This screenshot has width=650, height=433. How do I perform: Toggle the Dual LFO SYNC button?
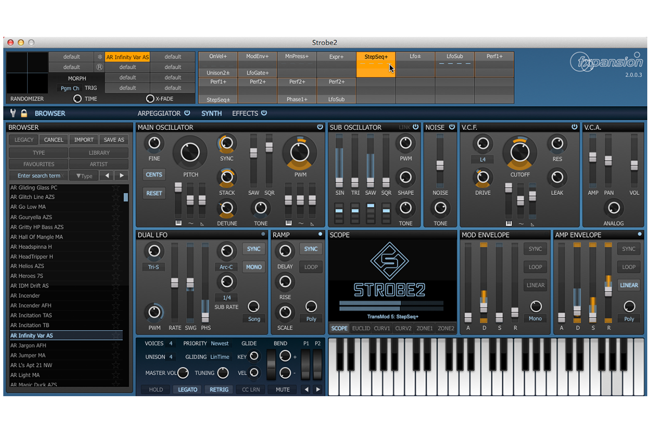253,249
